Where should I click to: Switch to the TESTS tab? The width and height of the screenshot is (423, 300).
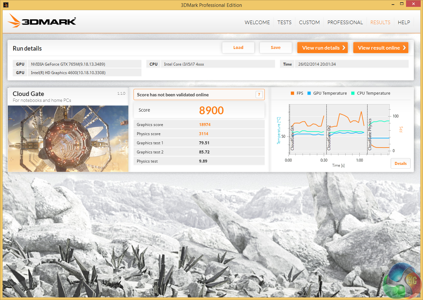pos(284,23)
